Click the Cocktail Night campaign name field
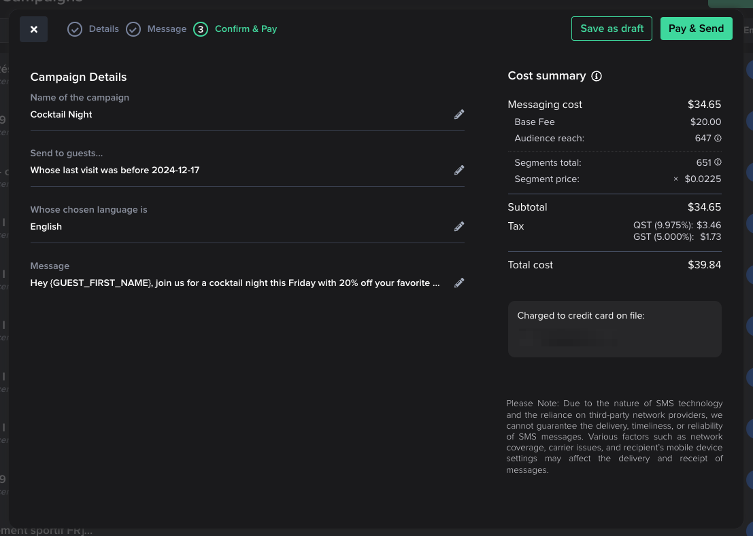The height and width of the screenshot is (536, 753). pos(61,115)
